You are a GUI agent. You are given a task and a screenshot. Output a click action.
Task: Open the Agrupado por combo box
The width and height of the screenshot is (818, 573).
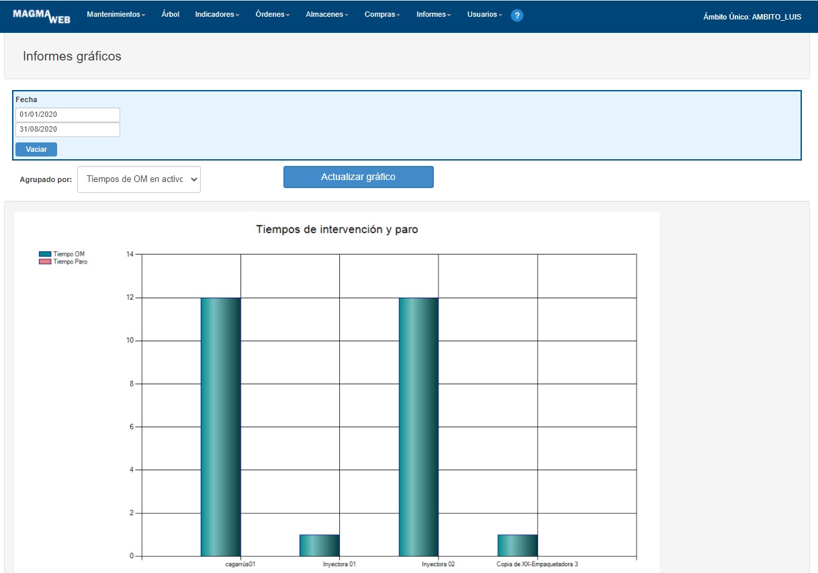139,179
